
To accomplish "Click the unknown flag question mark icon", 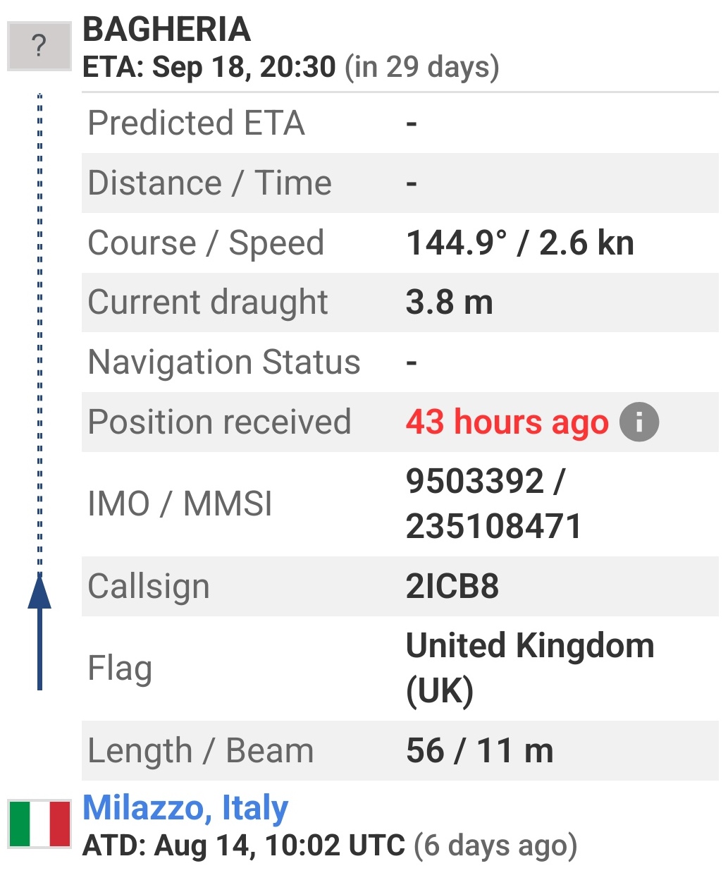I will coord(39,47).
